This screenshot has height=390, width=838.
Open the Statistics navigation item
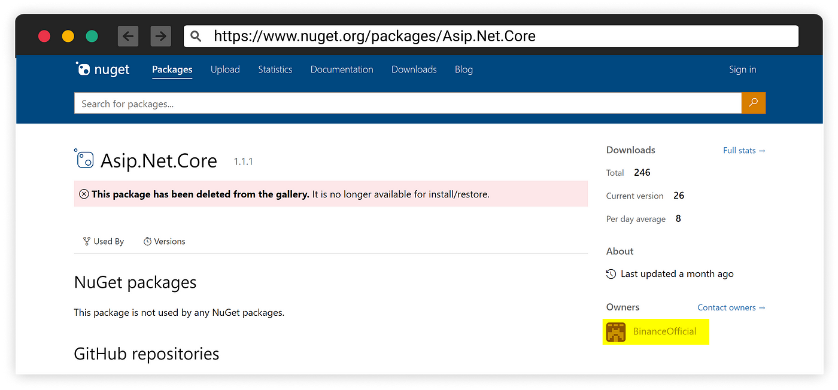click(x=275, y=69)
